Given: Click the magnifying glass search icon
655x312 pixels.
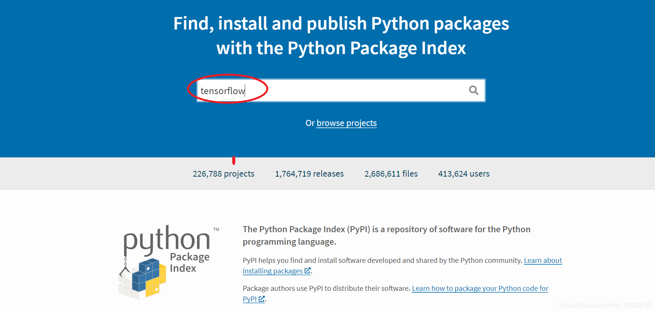Looking at the screenshot, I should click(474, 90).
